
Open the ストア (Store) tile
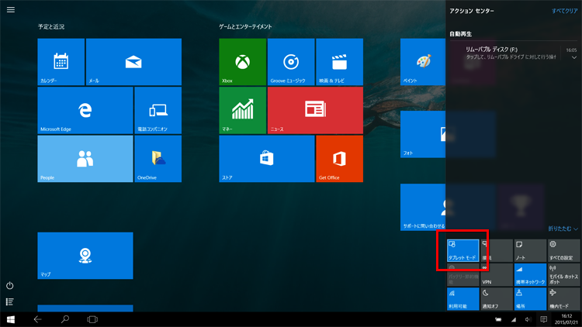point(266,159)
